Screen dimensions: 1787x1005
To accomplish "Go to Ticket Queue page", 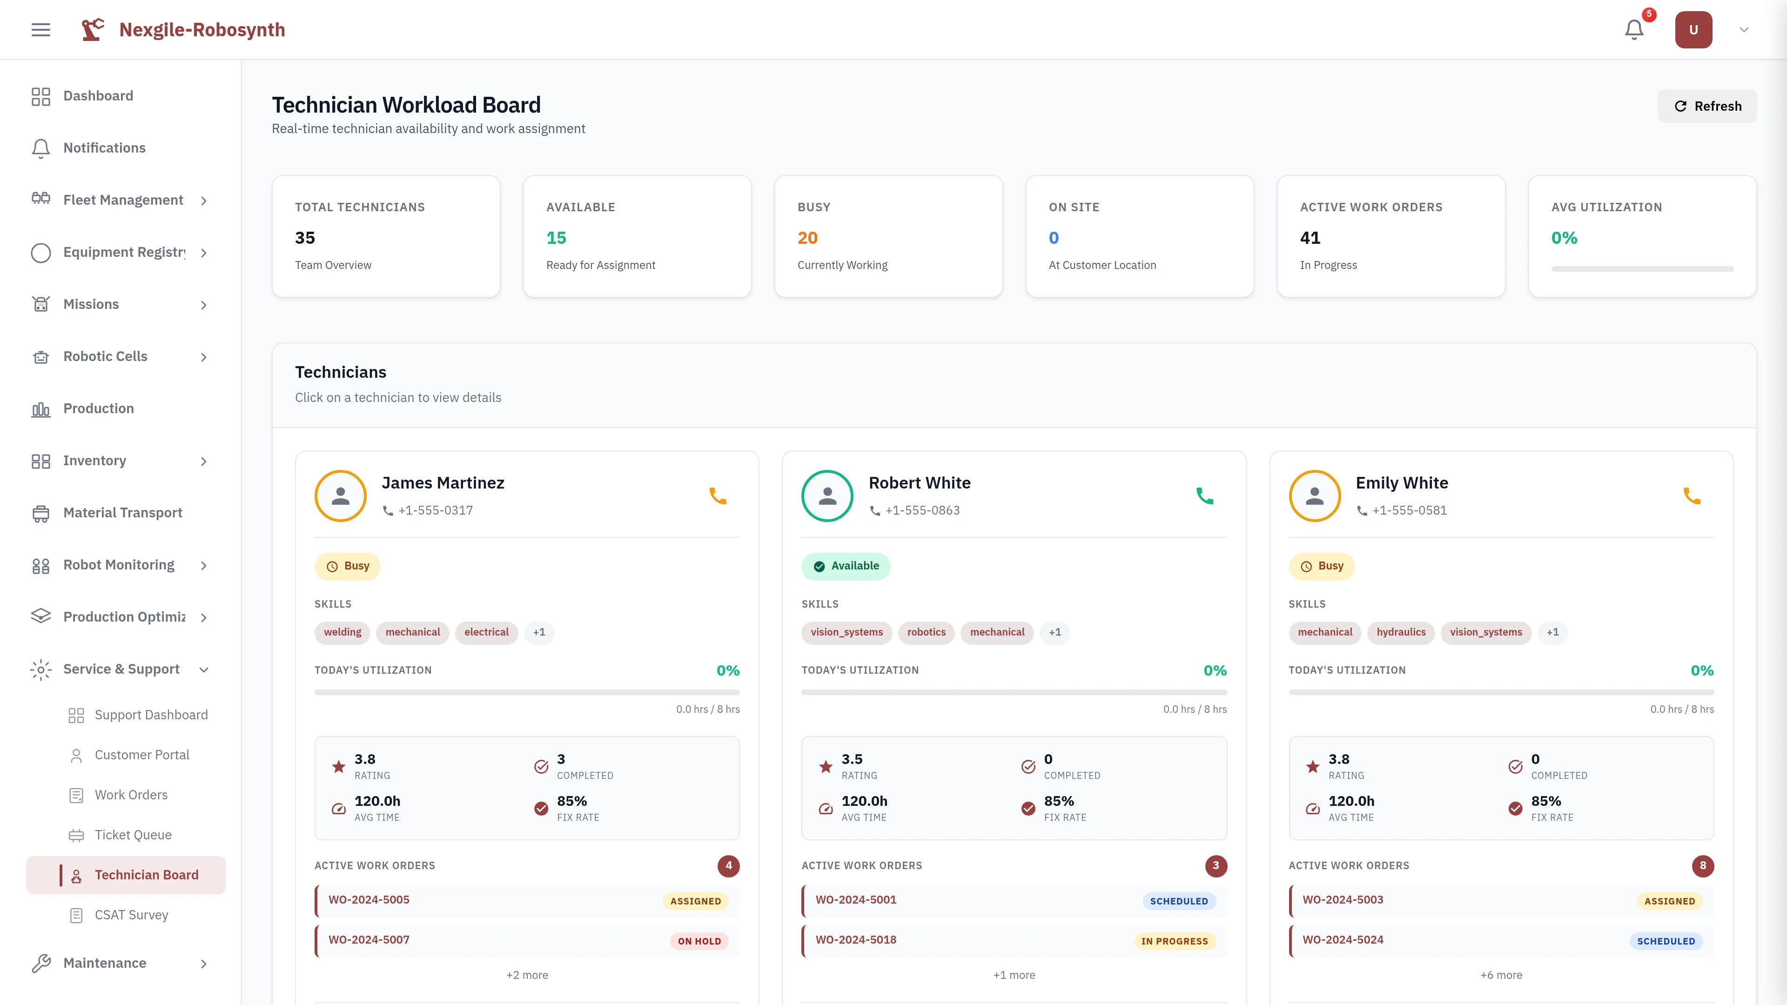I will (x=133, y=835).
